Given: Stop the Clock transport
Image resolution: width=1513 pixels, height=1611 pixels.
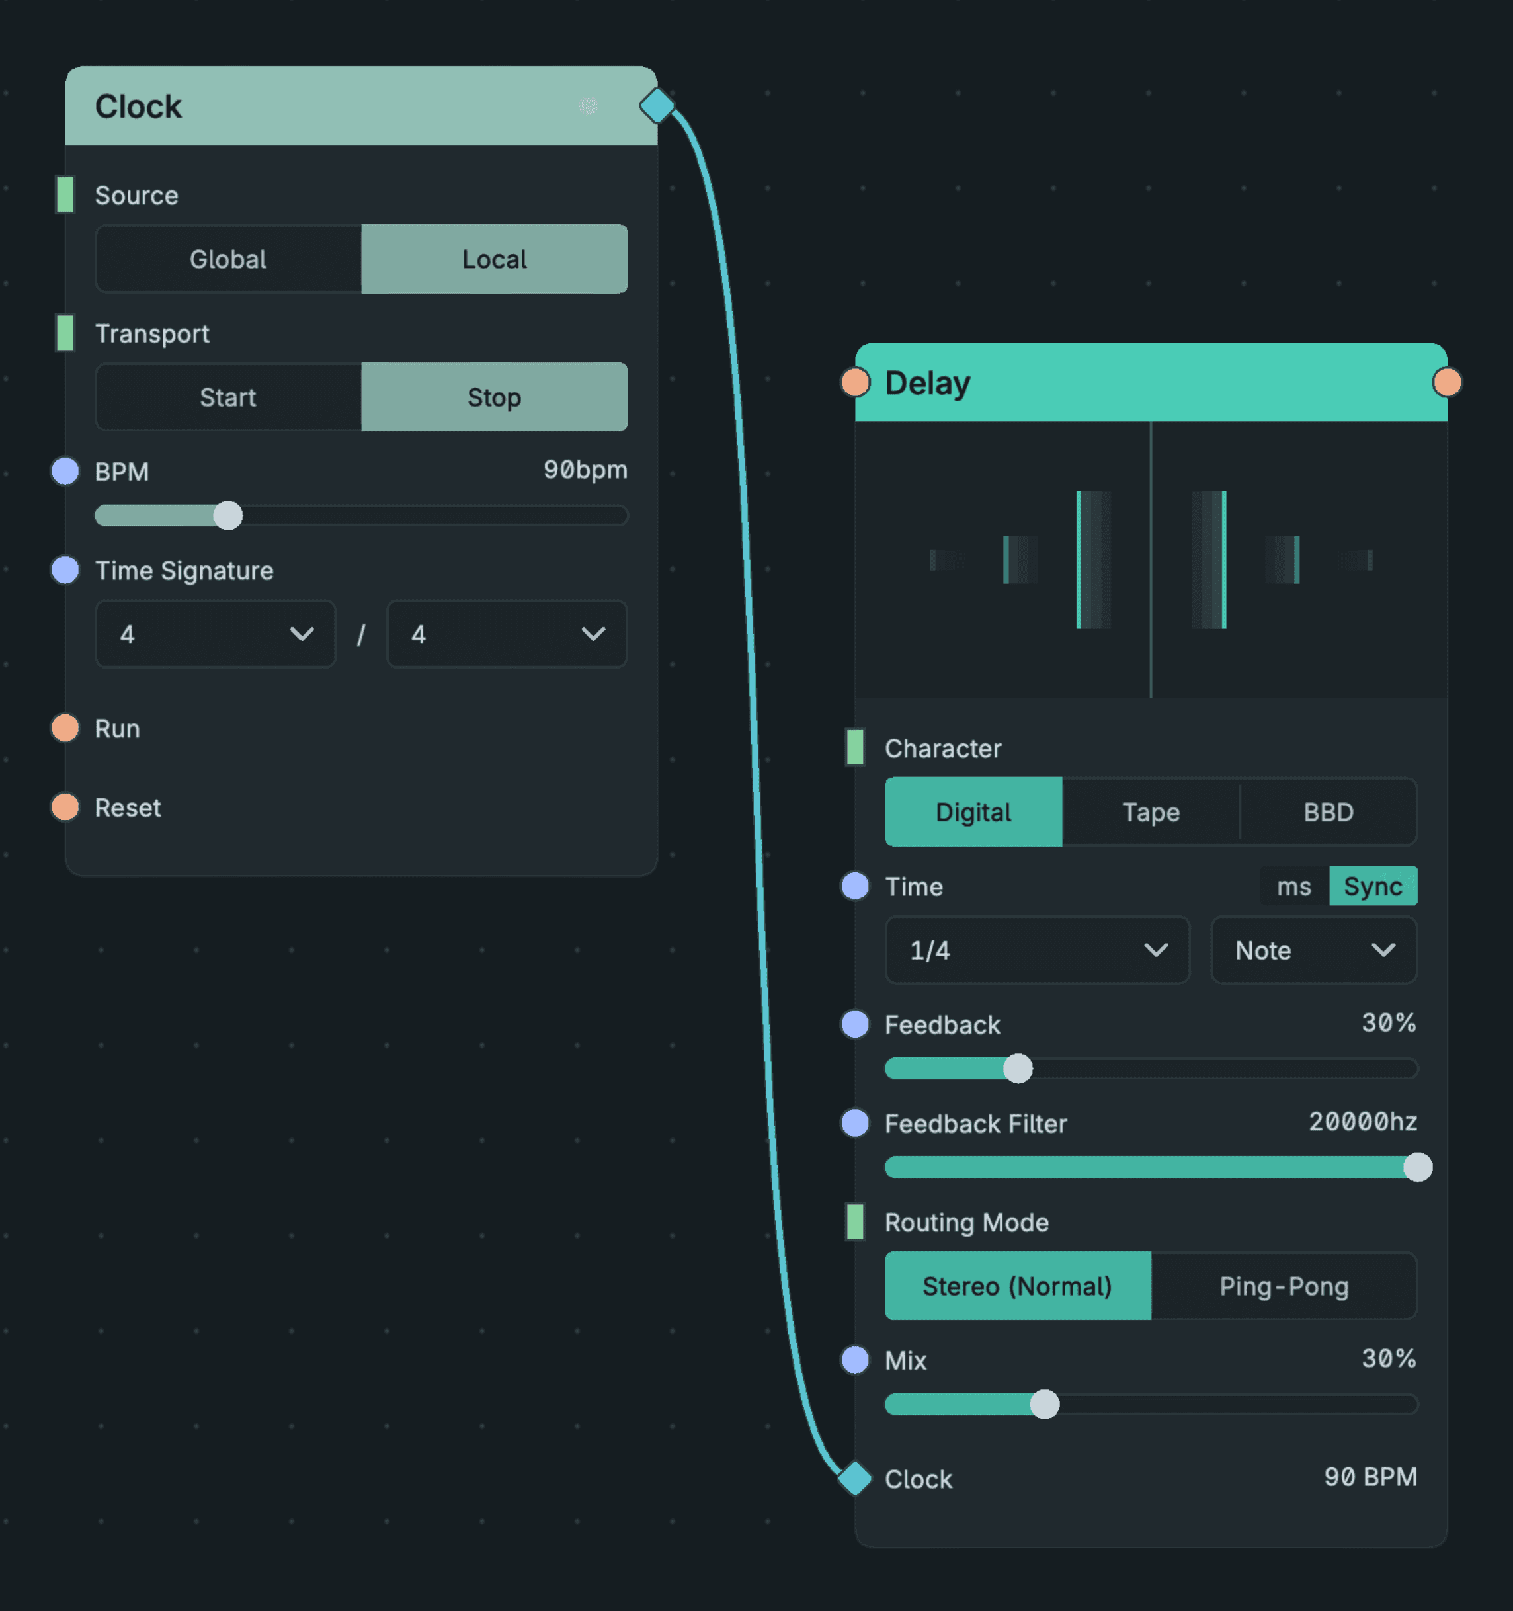Looking at the screenshot, I should click(495, 397).
